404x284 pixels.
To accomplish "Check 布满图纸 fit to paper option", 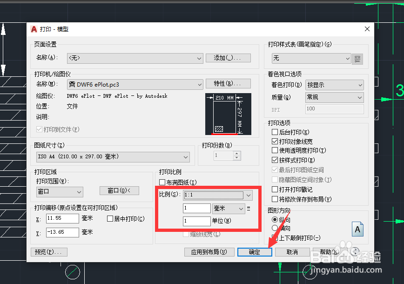I will [162, 181].
